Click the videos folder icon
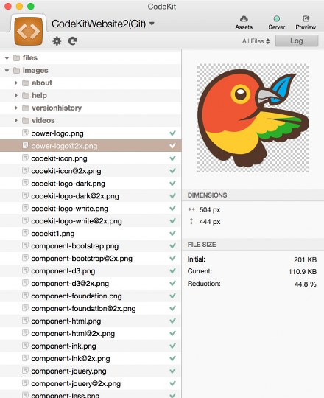 [26, 120]
